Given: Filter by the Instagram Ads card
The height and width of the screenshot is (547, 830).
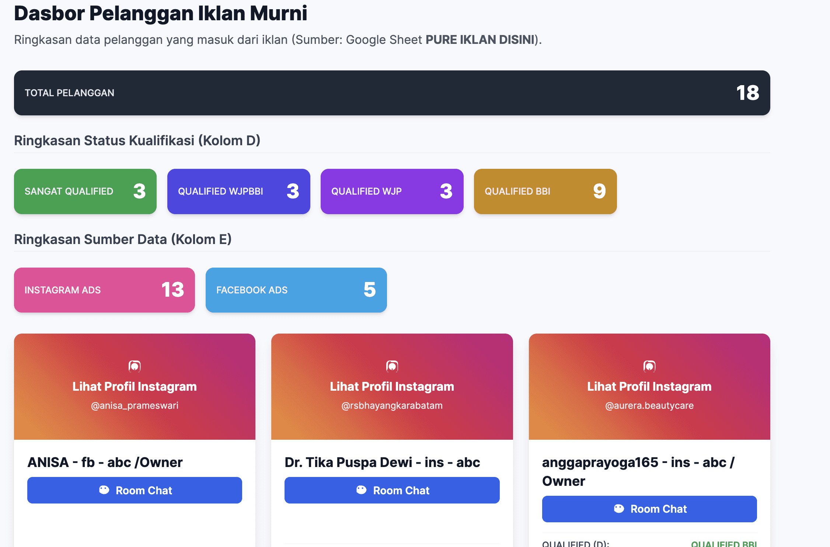Looking at the screenshot, I should (x=104, y=290).
